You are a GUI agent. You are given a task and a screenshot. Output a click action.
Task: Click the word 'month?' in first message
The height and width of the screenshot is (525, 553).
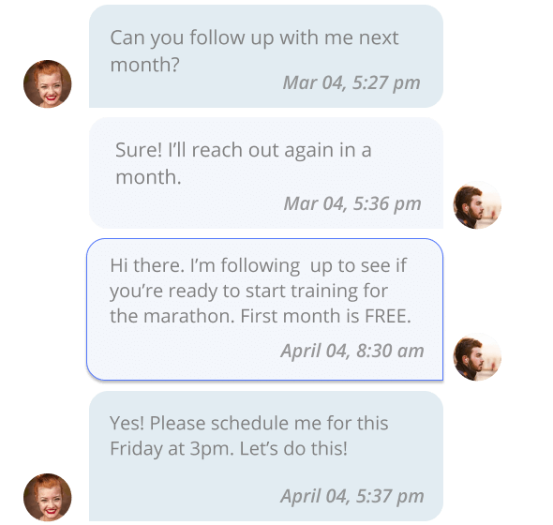[x=145, y=65]
